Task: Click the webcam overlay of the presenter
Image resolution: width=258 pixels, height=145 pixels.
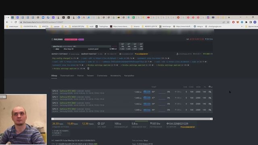Action: 23,119
